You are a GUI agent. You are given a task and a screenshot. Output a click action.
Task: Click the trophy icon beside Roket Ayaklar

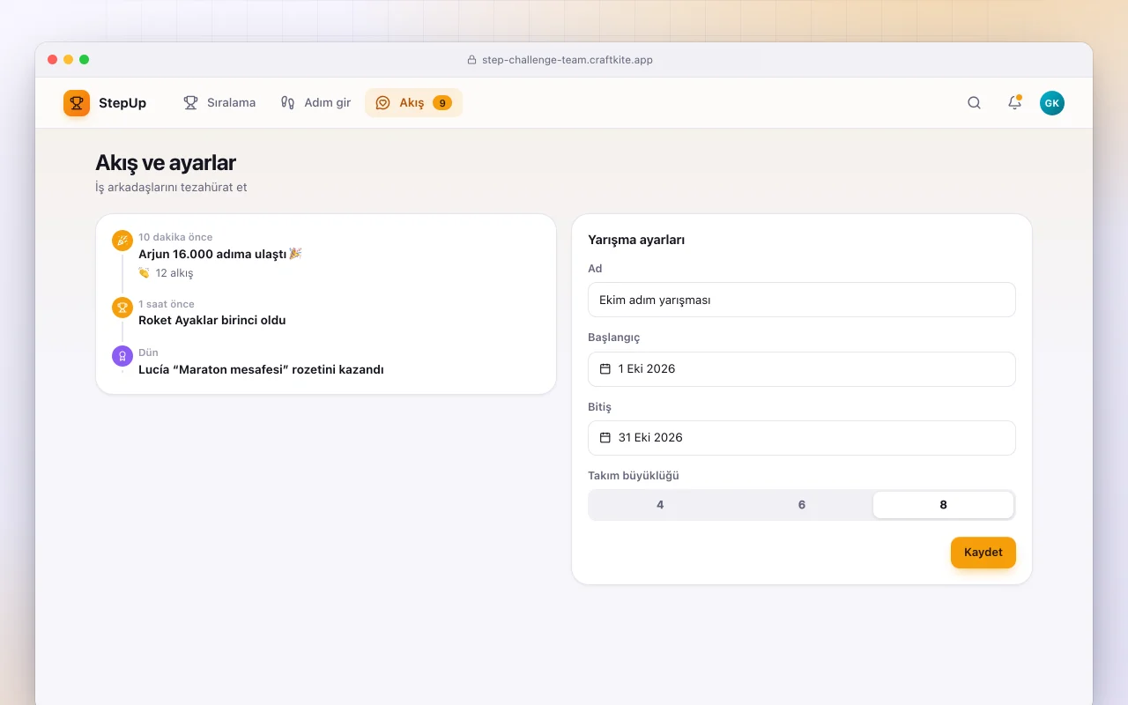click(x=122, y=308)
